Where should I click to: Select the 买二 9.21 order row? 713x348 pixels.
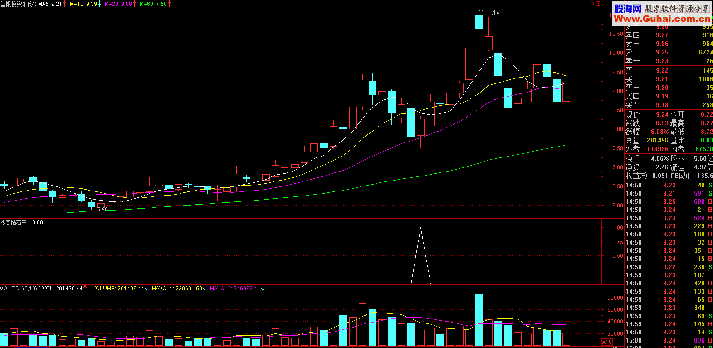[669, 79]
